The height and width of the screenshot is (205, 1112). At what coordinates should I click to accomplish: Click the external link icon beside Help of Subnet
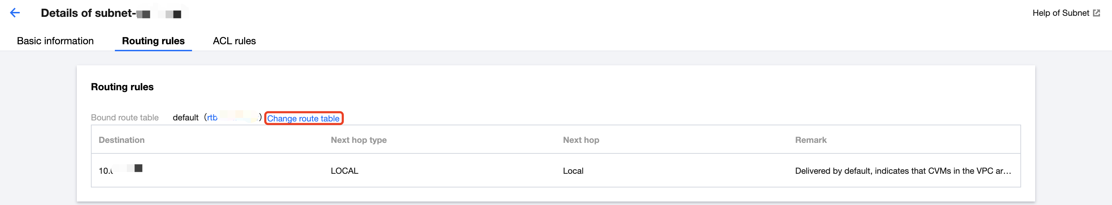pos(1096,13)
